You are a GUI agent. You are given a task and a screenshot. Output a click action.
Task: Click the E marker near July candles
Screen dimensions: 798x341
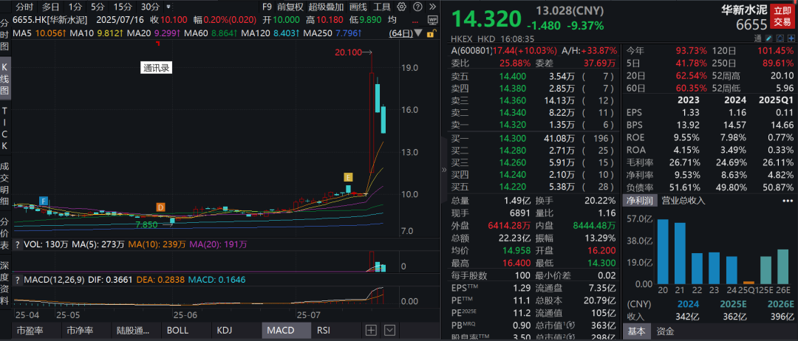point(348,177)
